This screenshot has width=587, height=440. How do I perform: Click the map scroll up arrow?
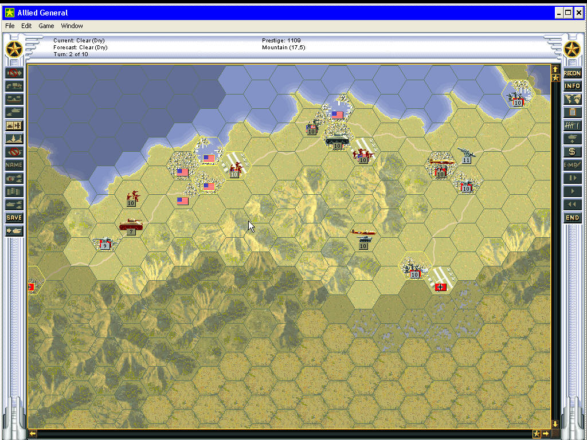tap(555, 69)
